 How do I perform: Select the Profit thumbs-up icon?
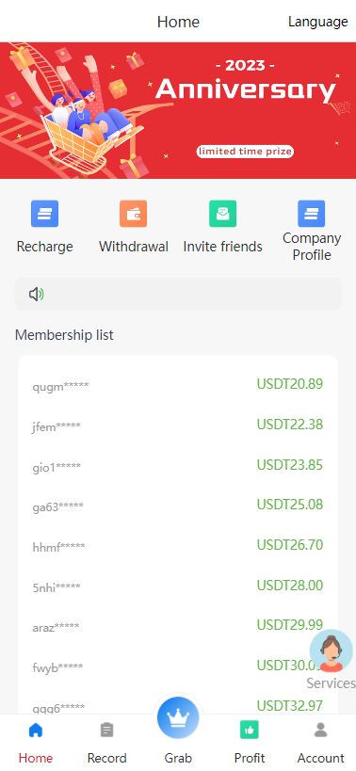click(250, 730)
